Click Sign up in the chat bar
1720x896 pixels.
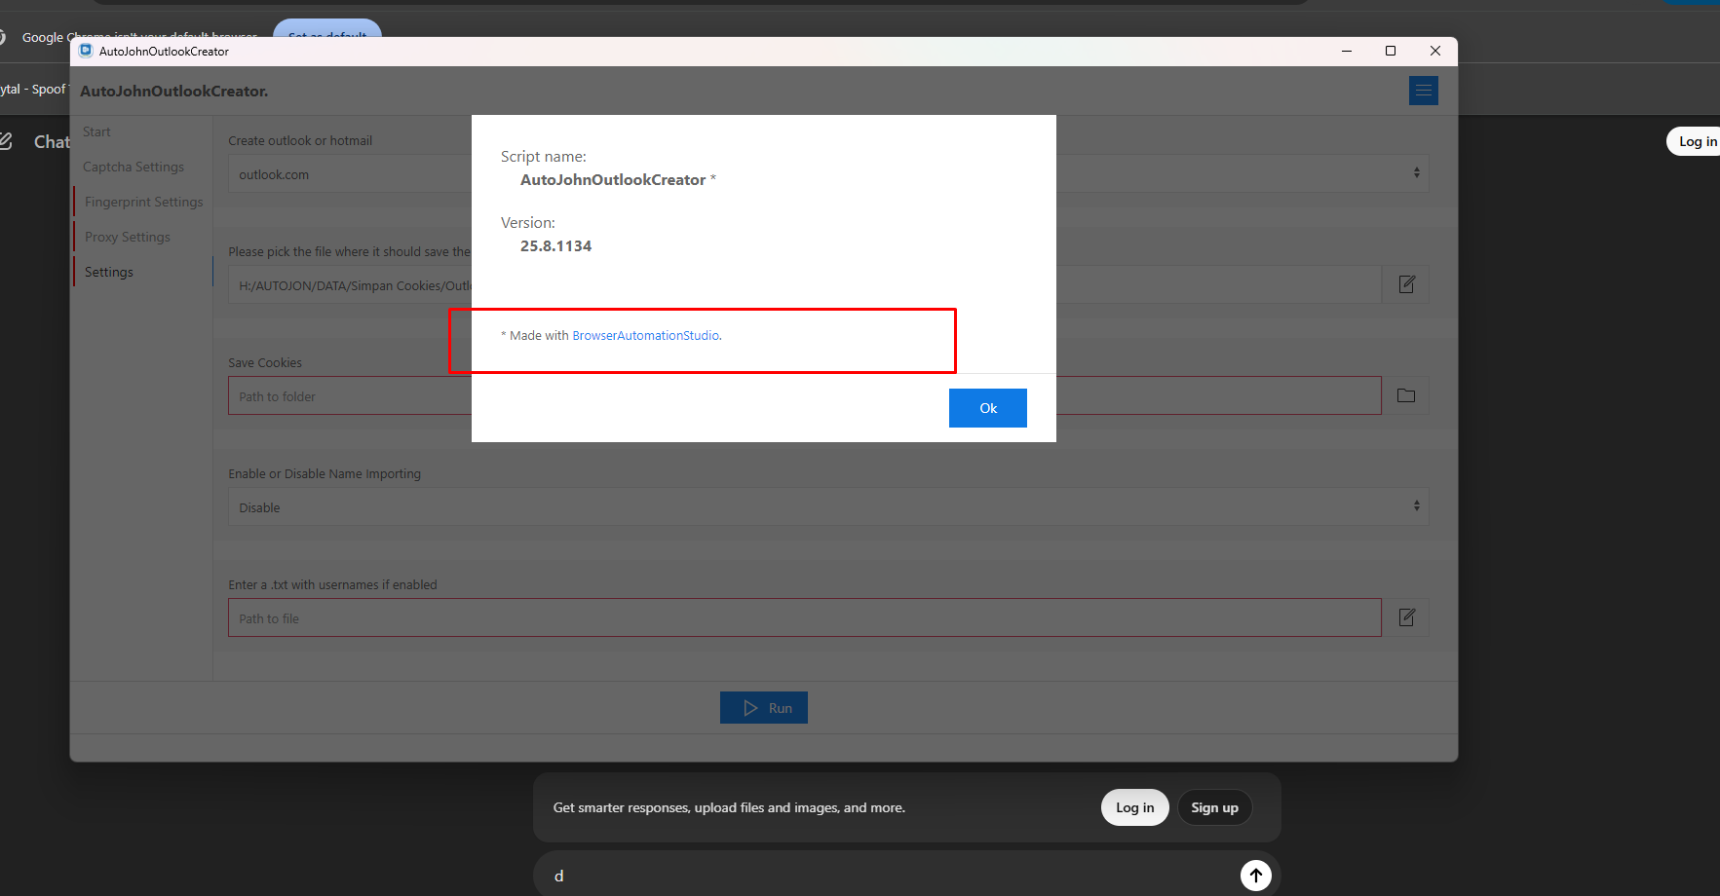(1214, 806)
